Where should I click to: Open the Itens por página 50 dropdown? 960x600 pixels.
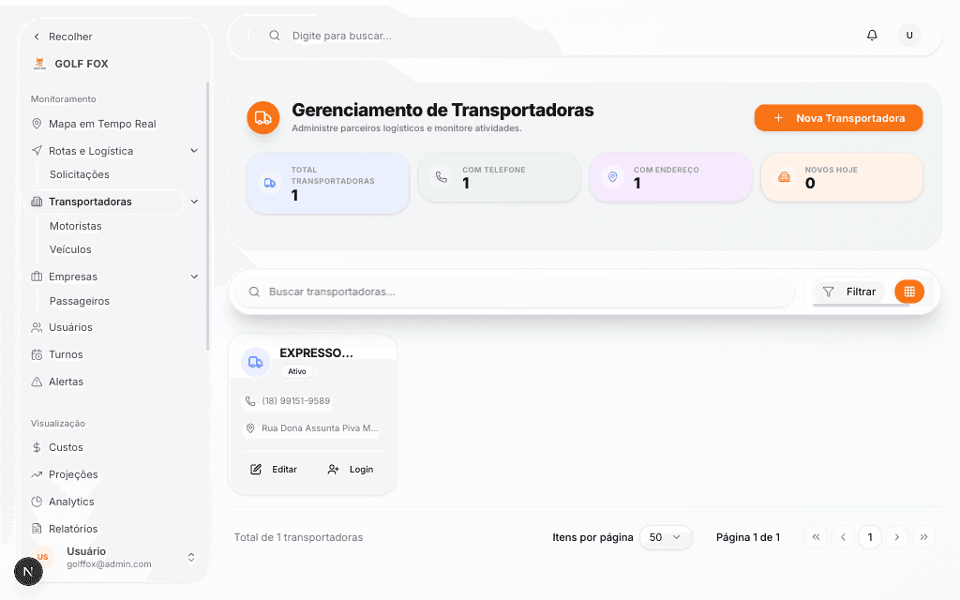[666, 536]
